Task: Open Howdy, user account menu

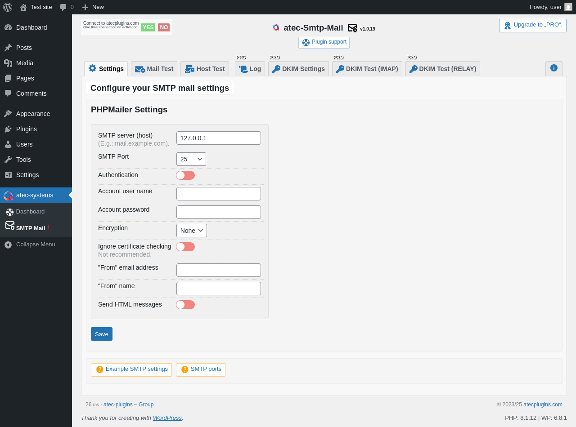Action: [x=551, y=7]
